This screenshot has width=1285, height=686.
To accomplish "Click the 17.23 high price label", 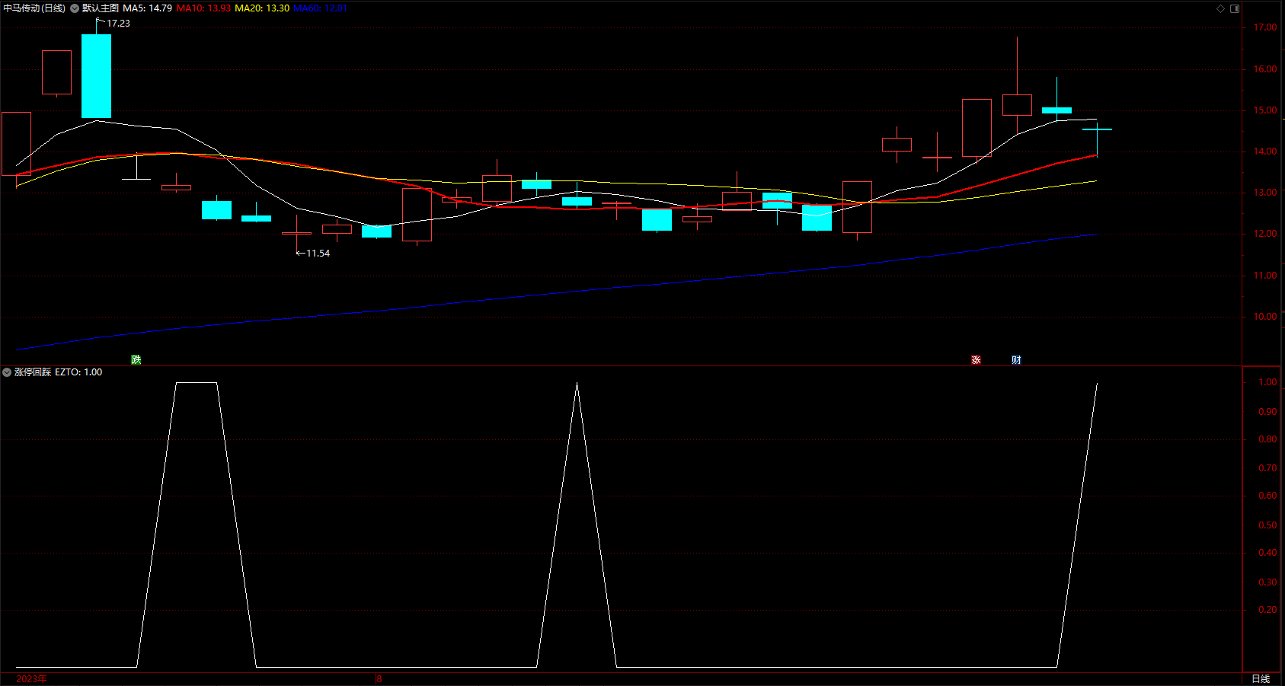I will pyautogui.click(x=118, y=24).
